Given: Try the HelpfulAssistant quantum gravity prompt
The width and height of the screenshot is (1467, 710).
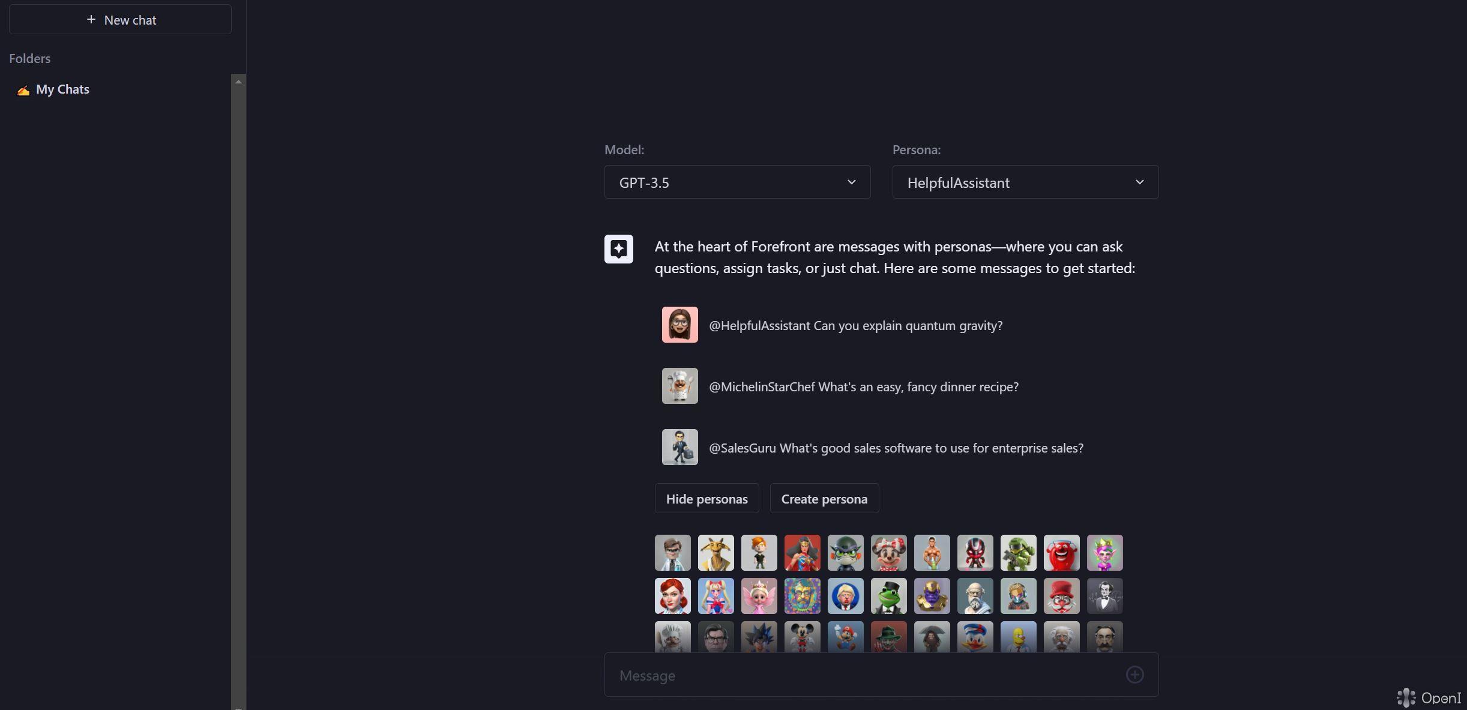Looking at the screenshot, I should pyautogui.click(x=855, y=325).
